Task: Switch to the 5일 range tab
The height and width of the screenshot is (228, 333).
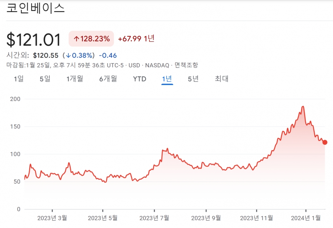Action: 45,79
